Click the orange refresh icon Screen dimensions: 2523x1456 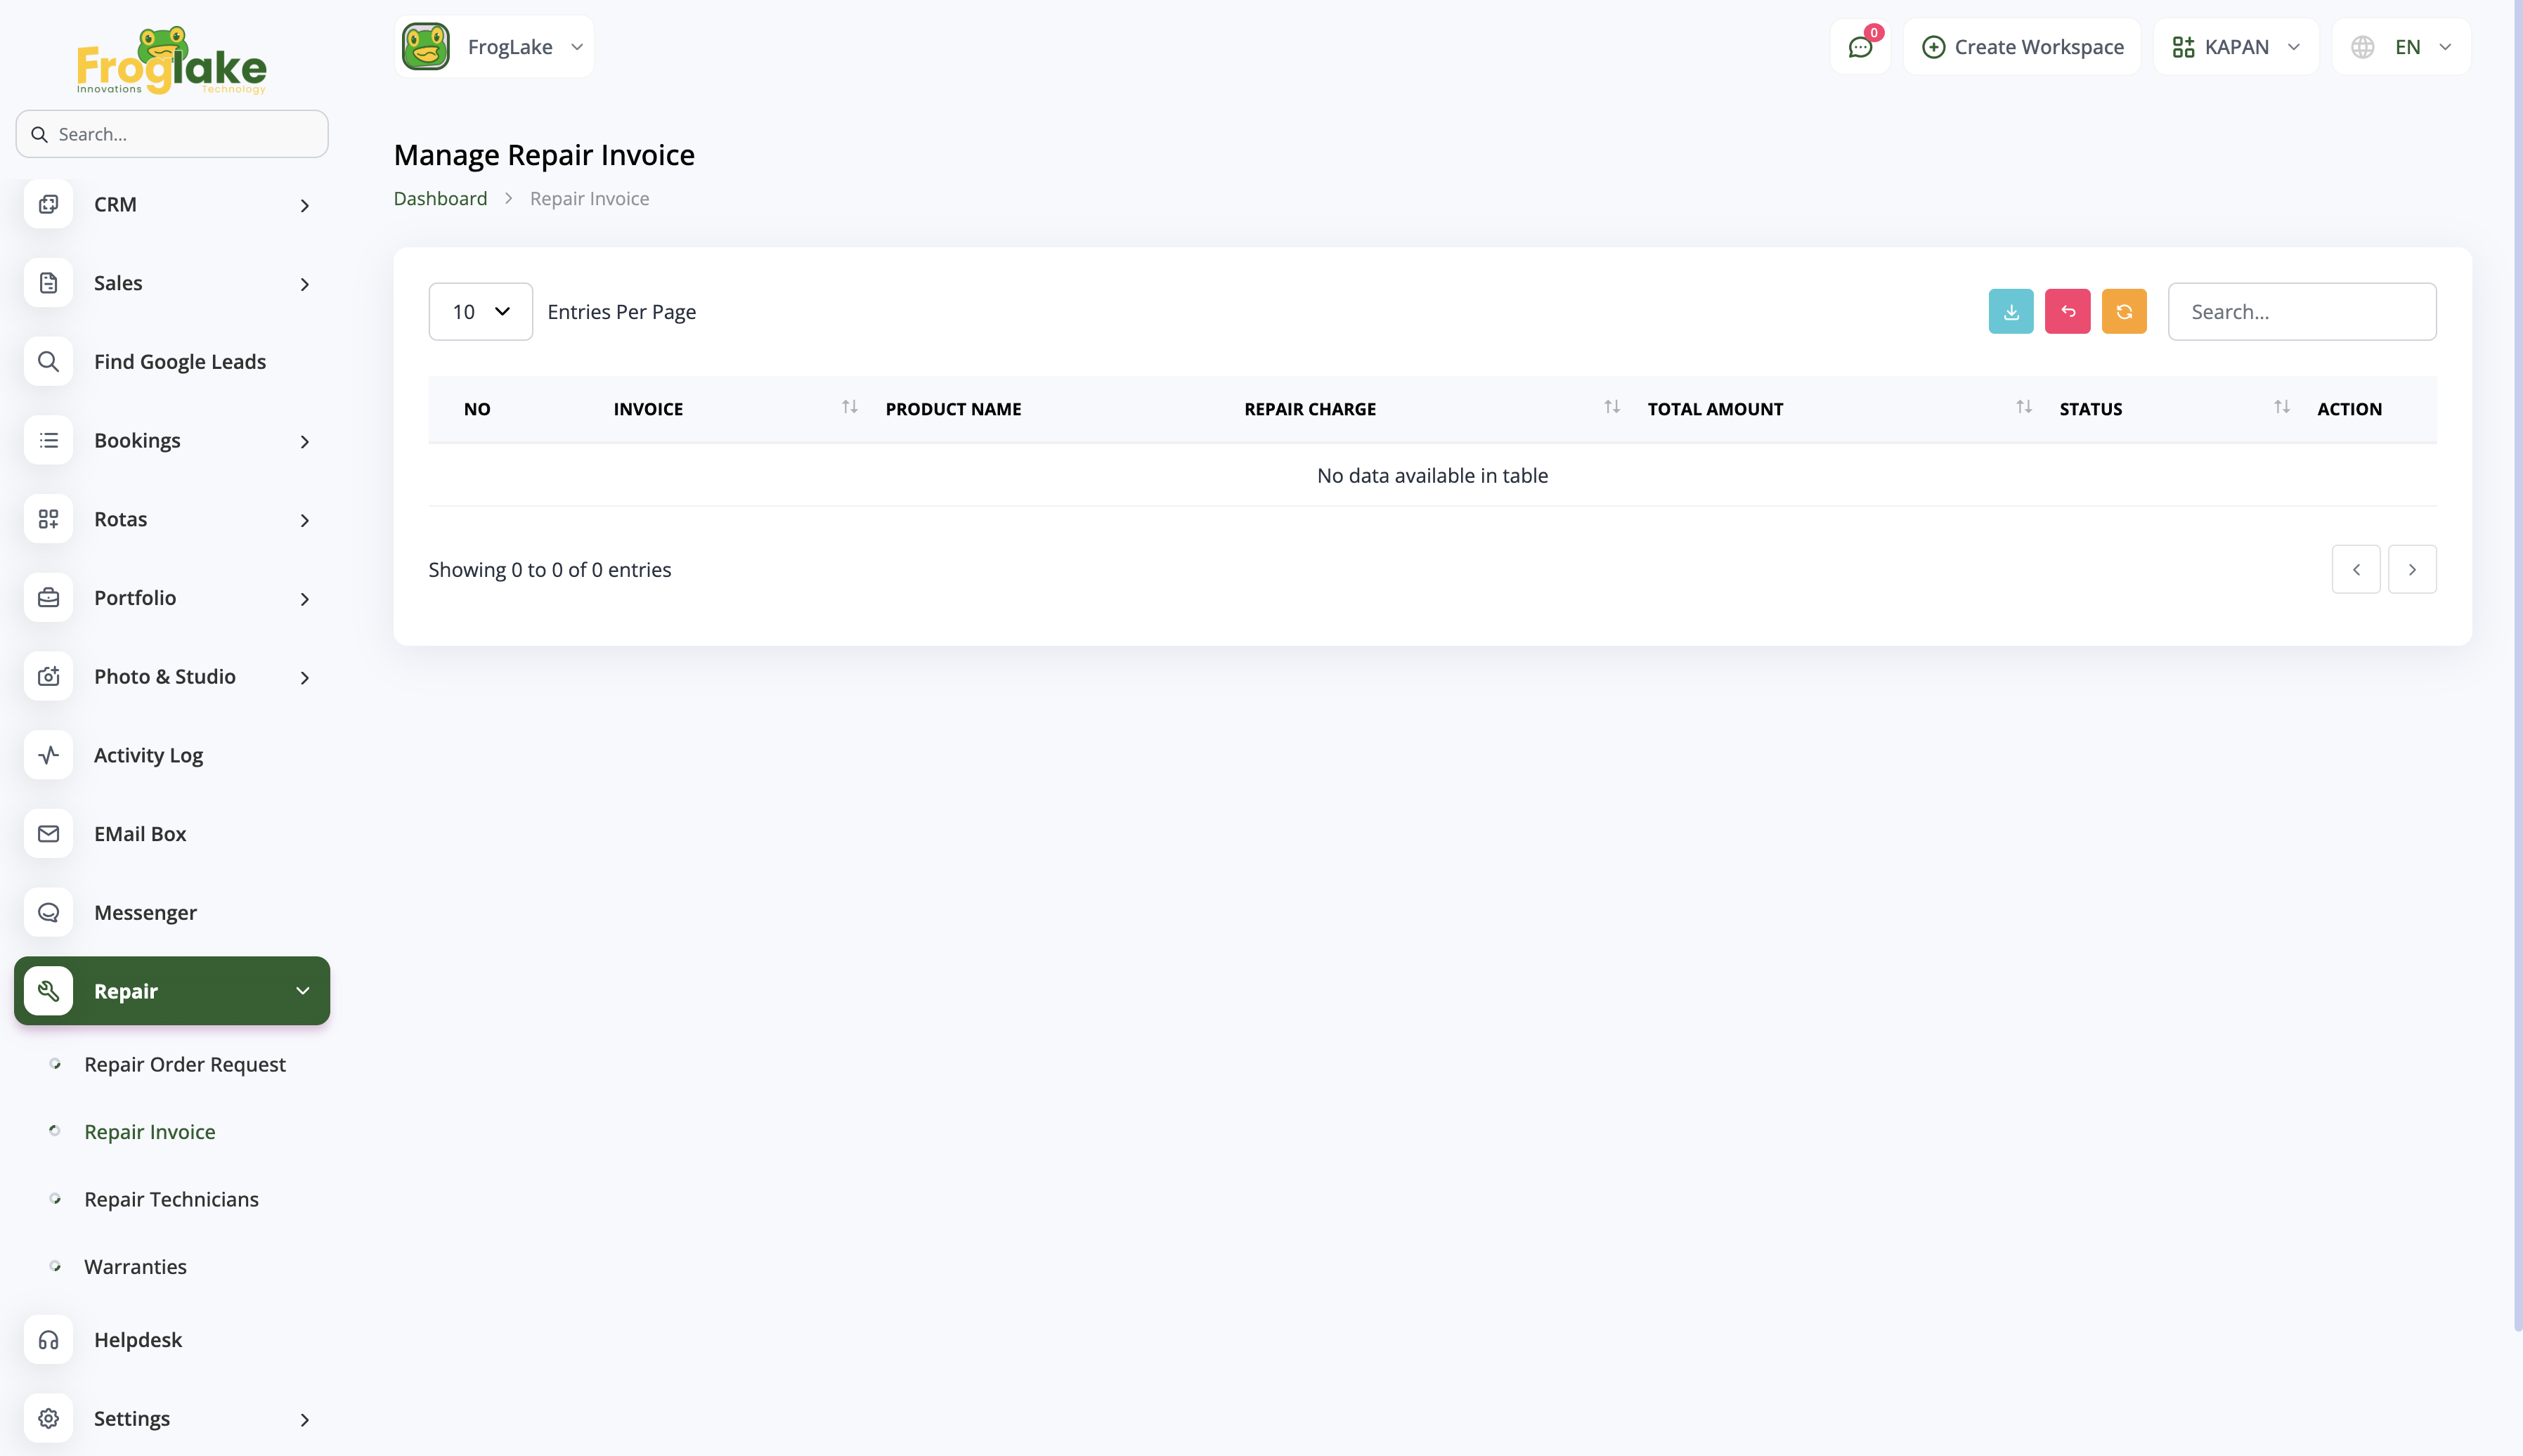[x=2123, y=311]
